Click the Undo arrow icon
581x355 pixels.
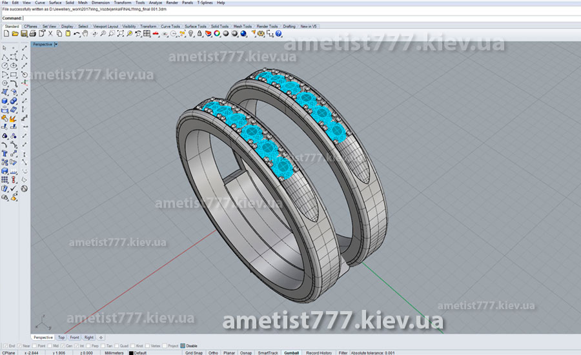(x=76, y=34)
